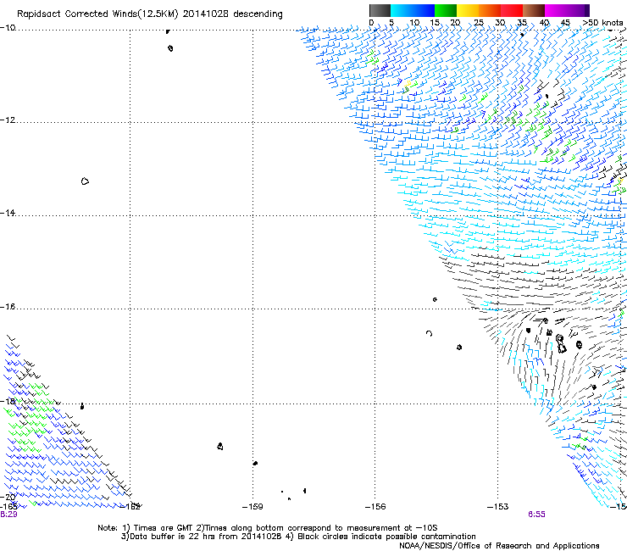The height and width of the screenshot is (551, 627).
Task: Click the "Times are GMT" note
Action: coord(164,528)
